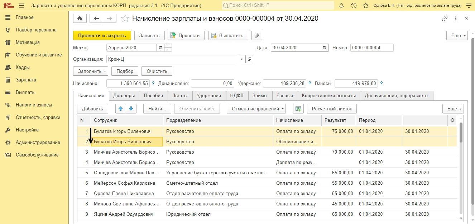Open the Удержания tab

[x=209, y=95]
